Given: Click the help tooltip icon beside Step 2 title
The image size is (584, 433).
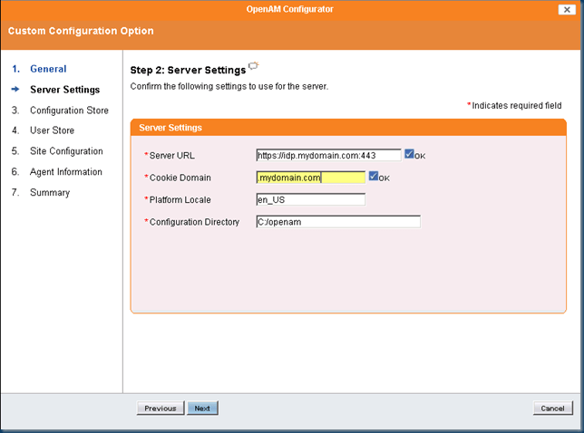Looking at the screenshot, I should [254, 66].
